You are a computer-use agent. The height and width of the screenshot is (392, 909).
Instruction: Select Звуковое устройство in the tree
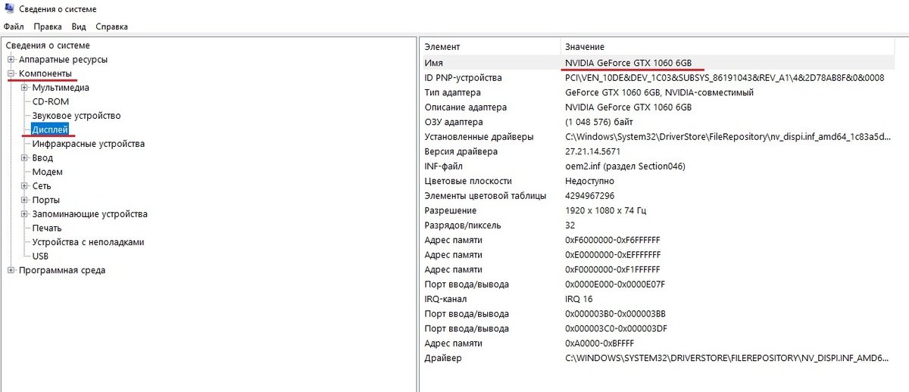tap(77, 116)
